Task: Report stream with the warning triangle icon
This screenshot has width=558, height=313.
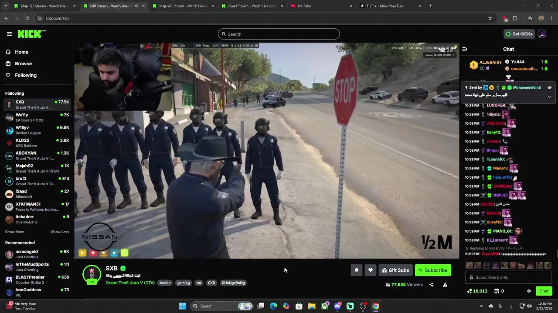Action: [445, 285]
